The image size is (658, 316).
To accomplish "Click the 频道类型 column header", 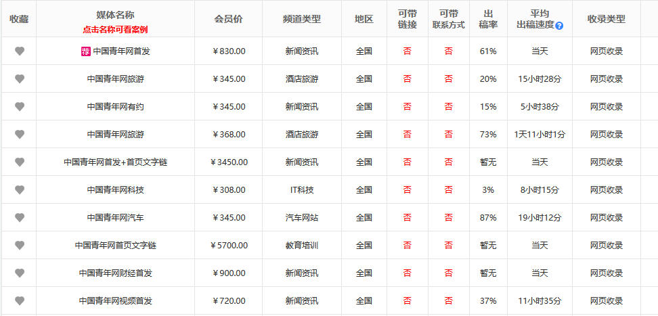I will [x=301, y=19].
